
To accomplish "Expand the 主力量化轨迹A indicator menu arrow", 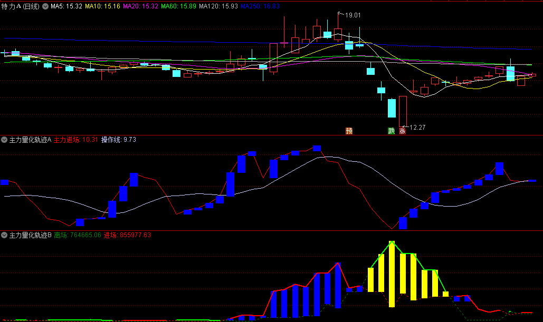I will tap(4, 140).
